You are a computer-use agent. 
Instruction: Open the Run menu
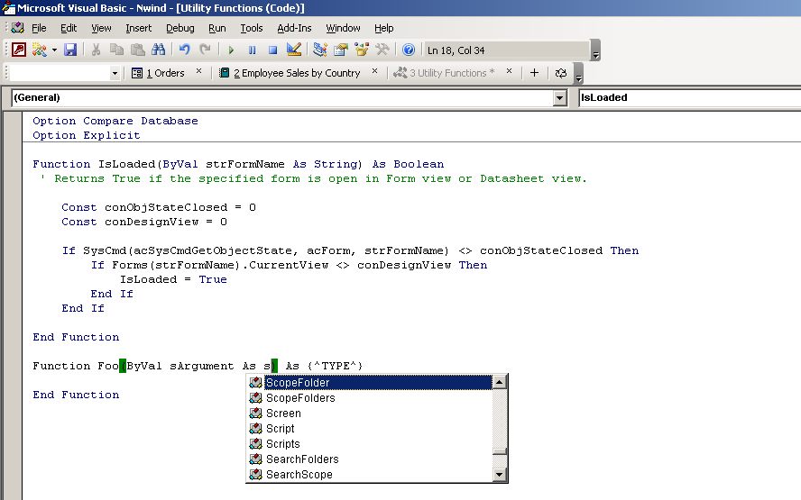[217, 28]
